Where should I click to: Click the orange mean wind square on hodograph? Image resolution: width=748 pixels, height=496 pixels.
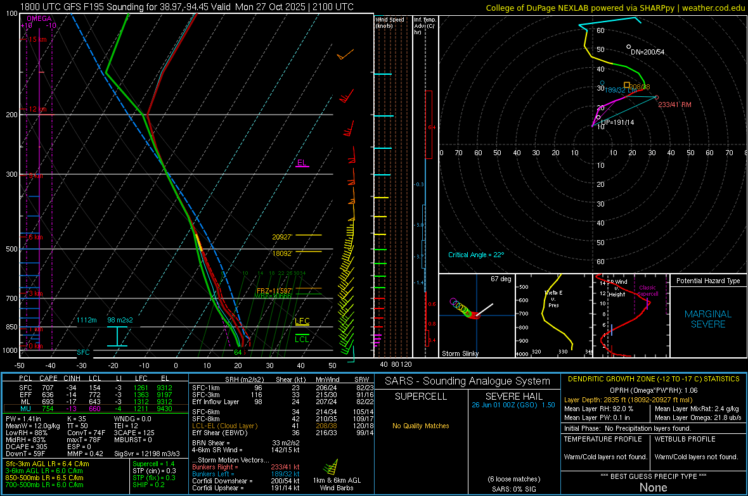point(627,85)
